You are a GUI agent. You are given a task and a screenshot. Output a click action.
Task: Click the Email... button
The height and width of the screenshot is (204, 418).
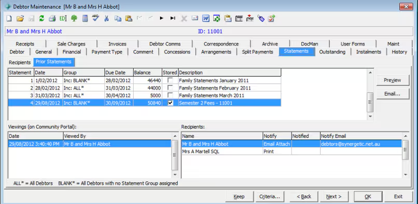pyautogui.click(x=393, y=94)
